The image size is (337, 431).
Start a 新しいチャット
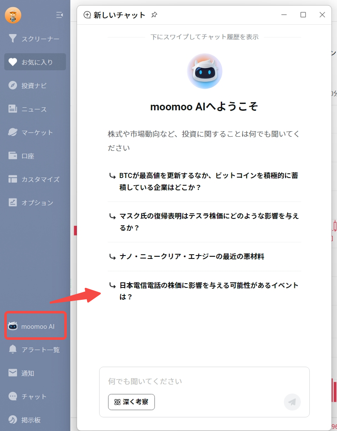(x=114, y=15)
